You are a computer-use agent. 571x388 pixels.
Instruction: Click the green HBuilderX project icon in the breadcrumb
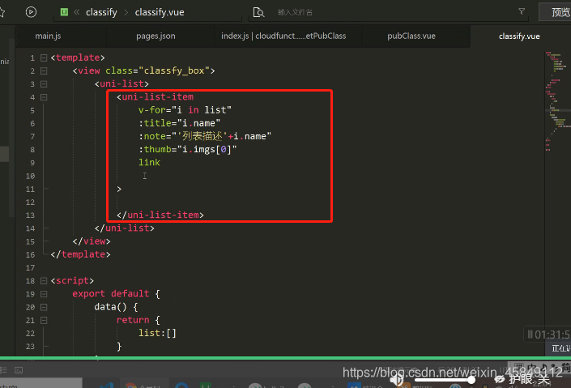pyautogui.click(x=64, y=12)
